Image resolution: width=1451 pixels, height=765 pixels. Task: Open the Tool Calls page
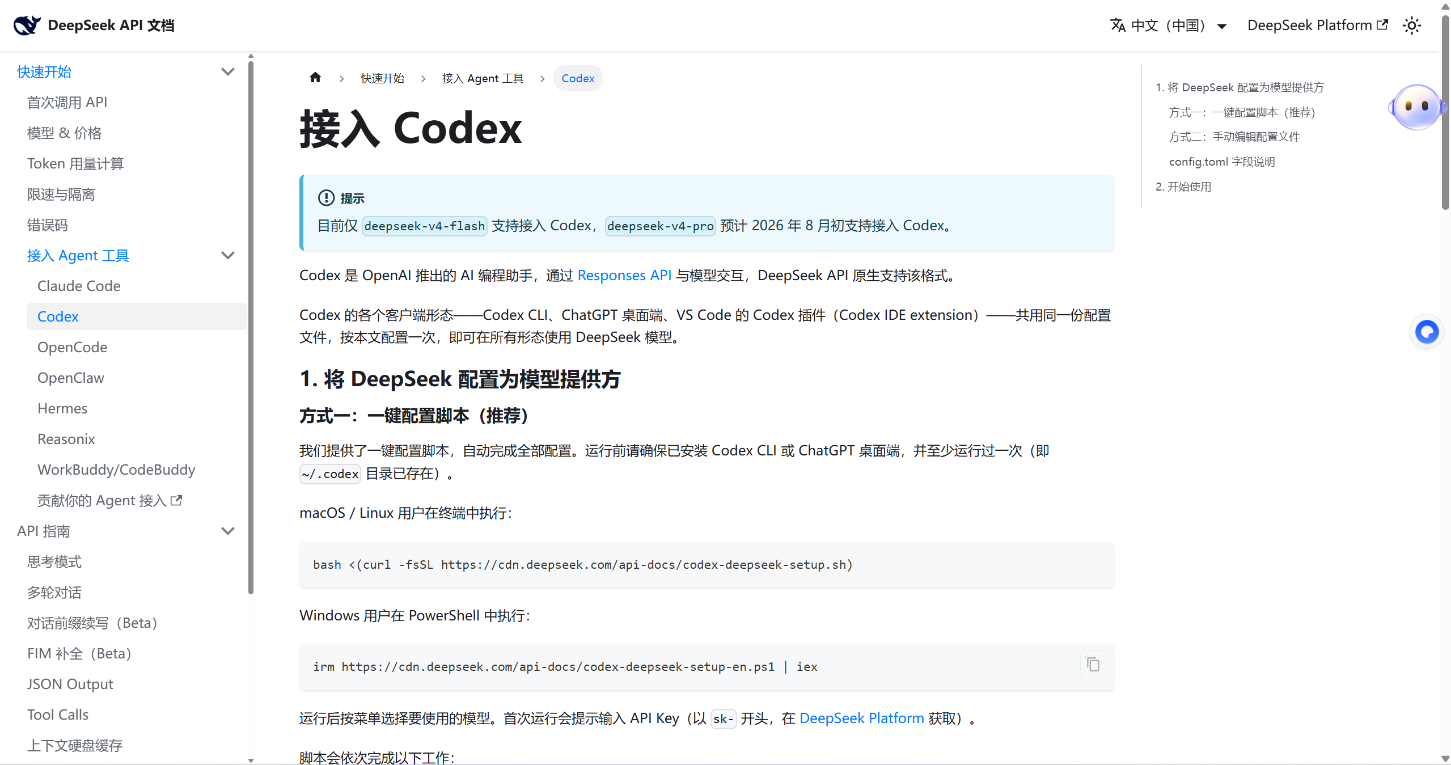[x=58, y=715]
